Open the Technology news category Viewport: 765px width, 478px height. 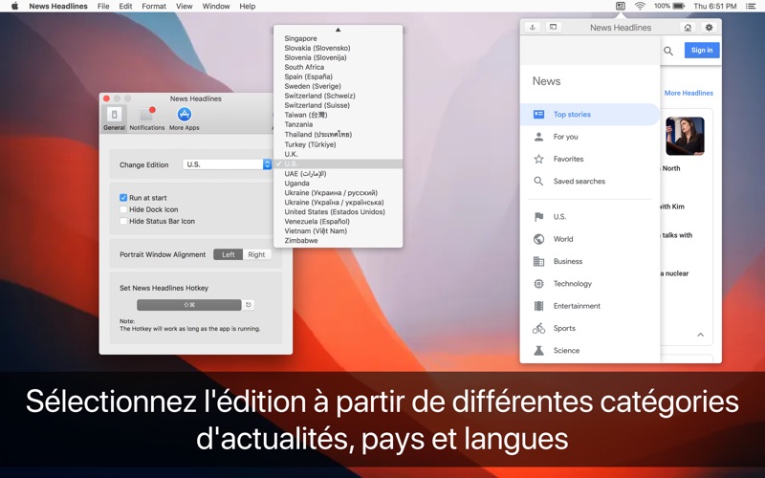590,283
